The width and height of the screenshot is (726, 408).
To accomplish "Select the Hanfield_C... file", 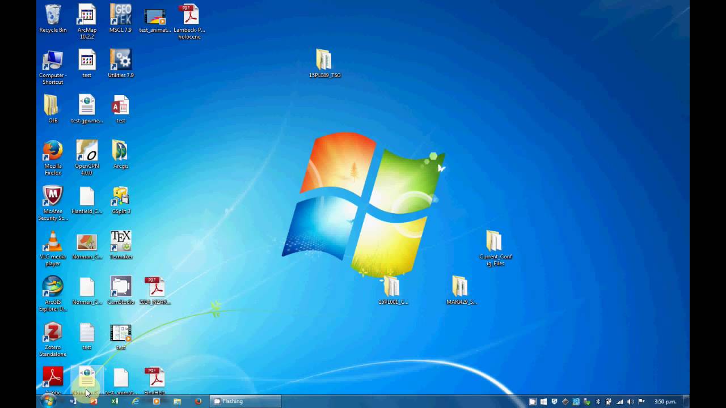I will pyautogui.click(x=87, y=200).
